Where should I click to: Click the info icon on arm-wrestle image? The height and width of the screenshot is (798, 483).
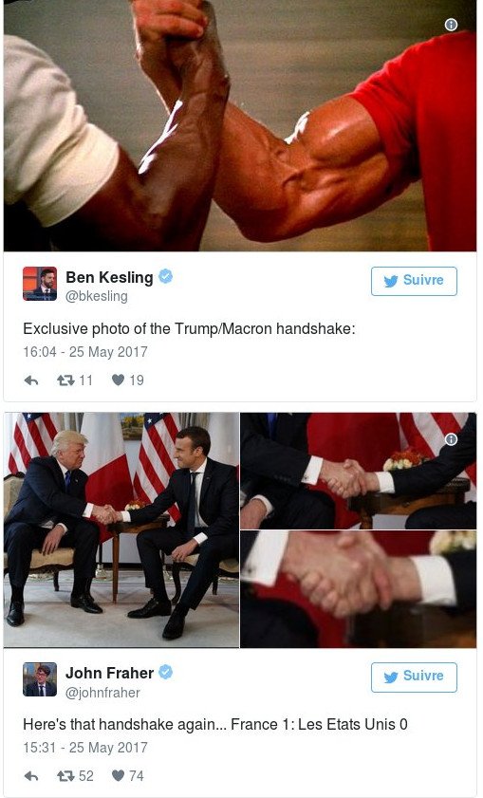tap(451, 25)
